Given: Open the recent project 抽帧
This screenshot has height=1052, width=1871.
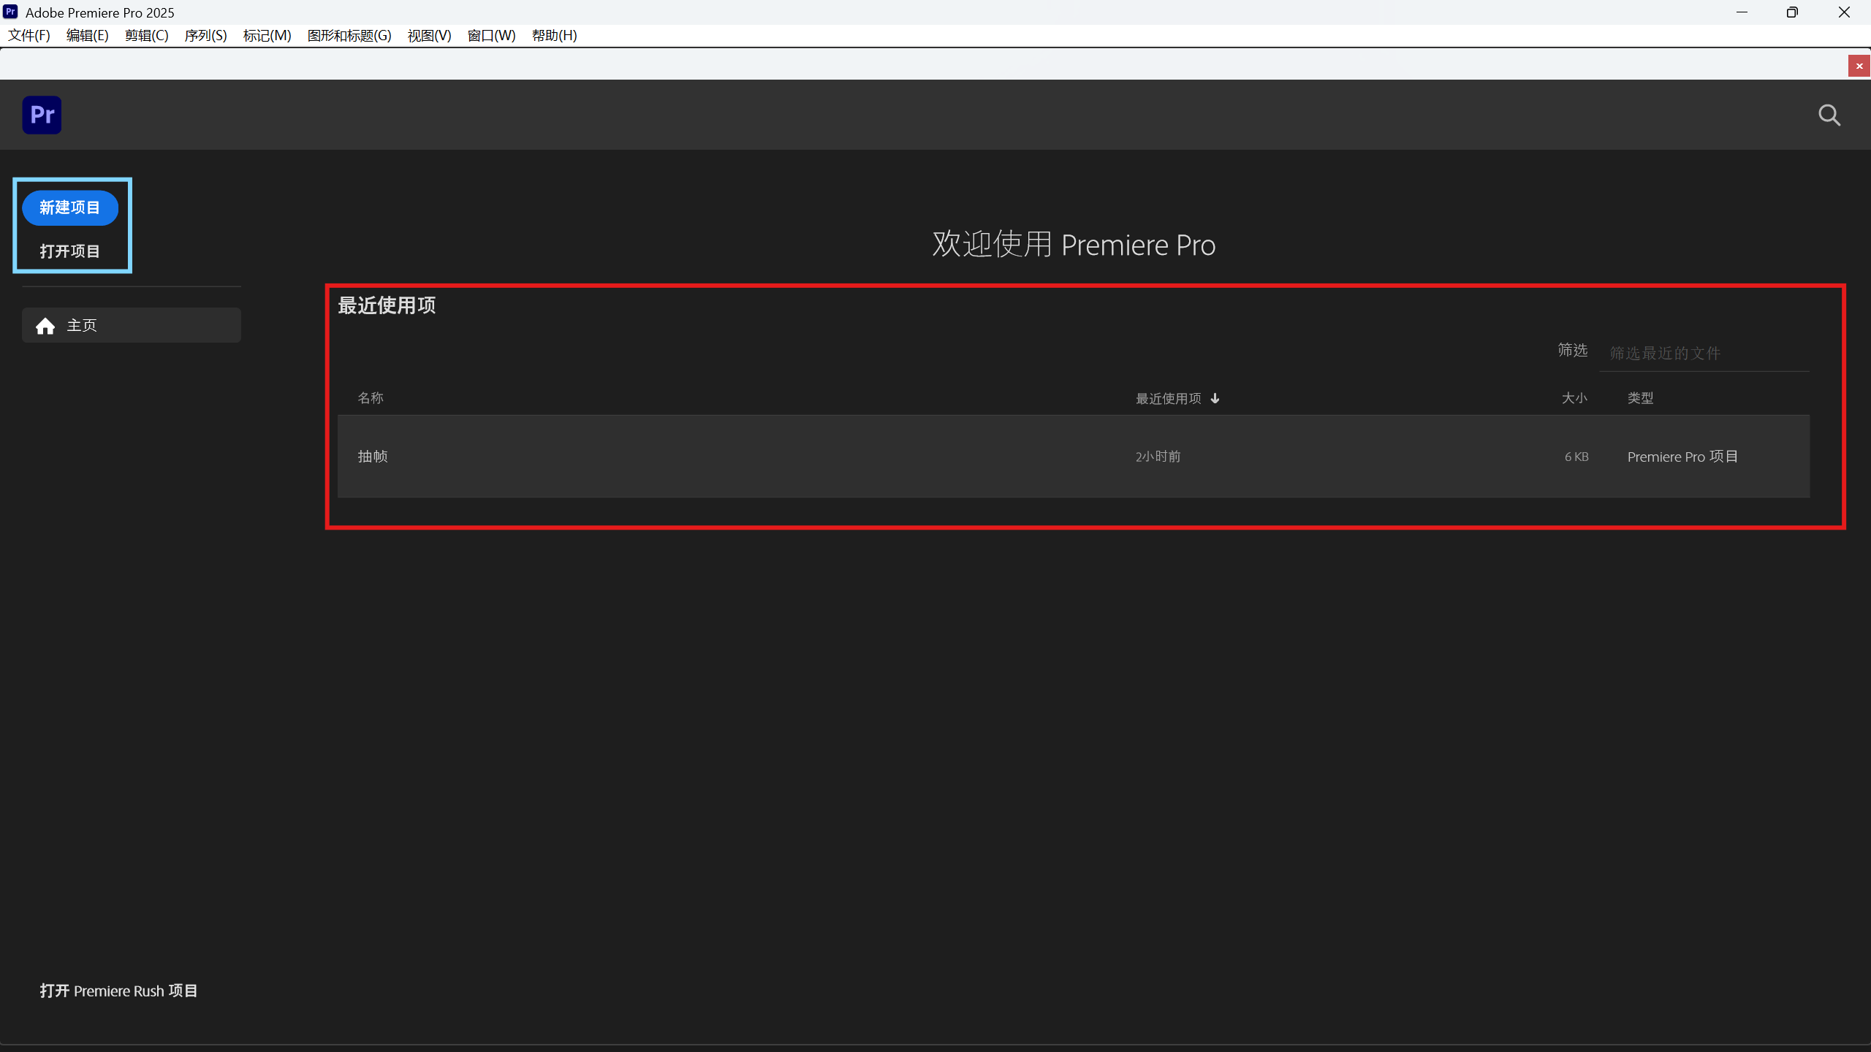Looking at the screenshot, I should click(x=1074, y=457).
